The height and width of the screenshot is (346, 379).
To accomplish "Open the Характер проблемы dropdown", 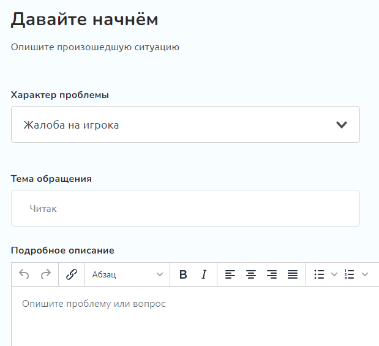I will click(186, 124).
